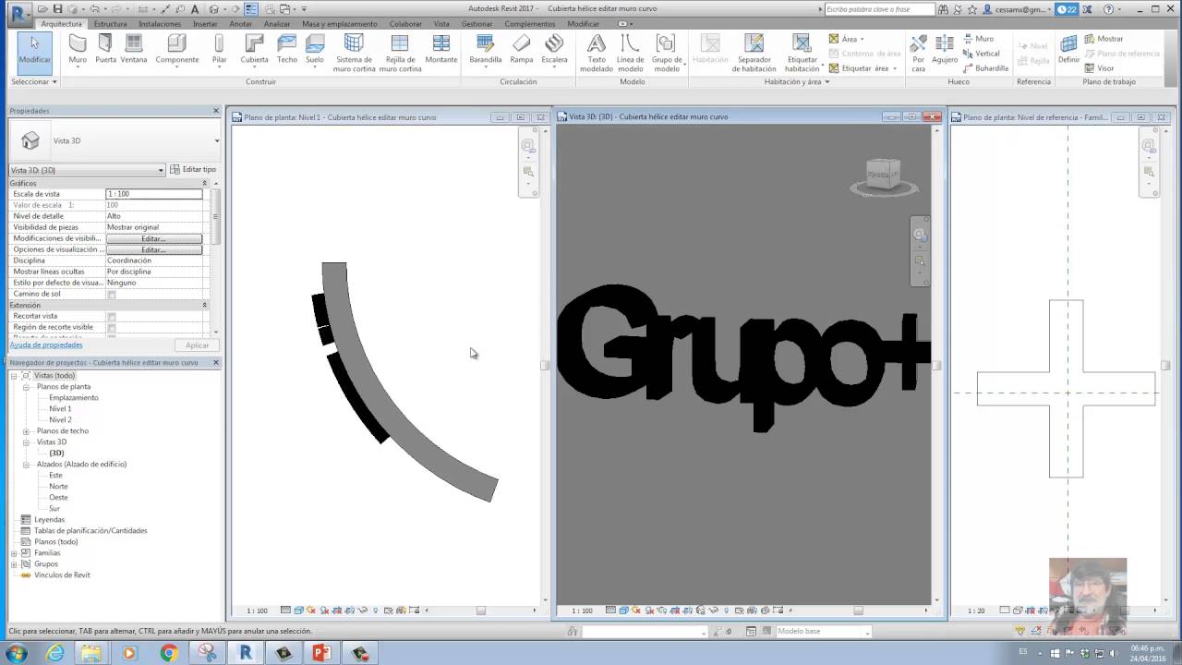Collapse the Extensión properties section

pos(205,305)
